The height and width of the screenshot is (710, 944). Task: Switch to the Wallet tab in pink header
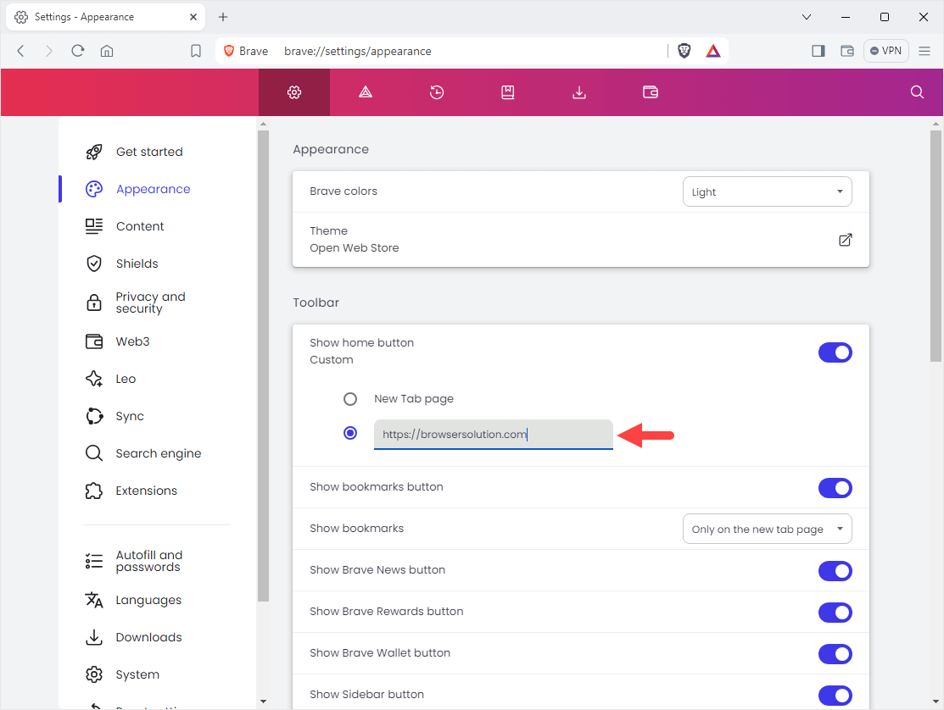click(651, 92)
